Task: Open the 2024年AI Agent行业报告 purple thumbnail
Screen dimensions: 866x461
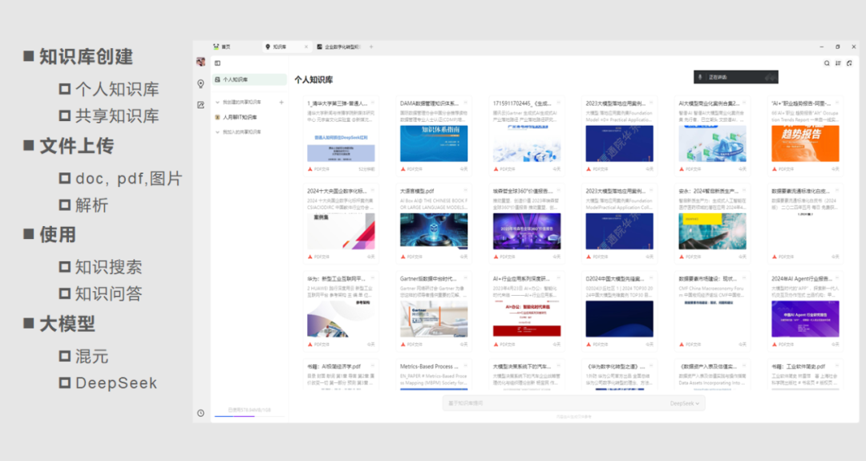Action: (x=805, y=319)
